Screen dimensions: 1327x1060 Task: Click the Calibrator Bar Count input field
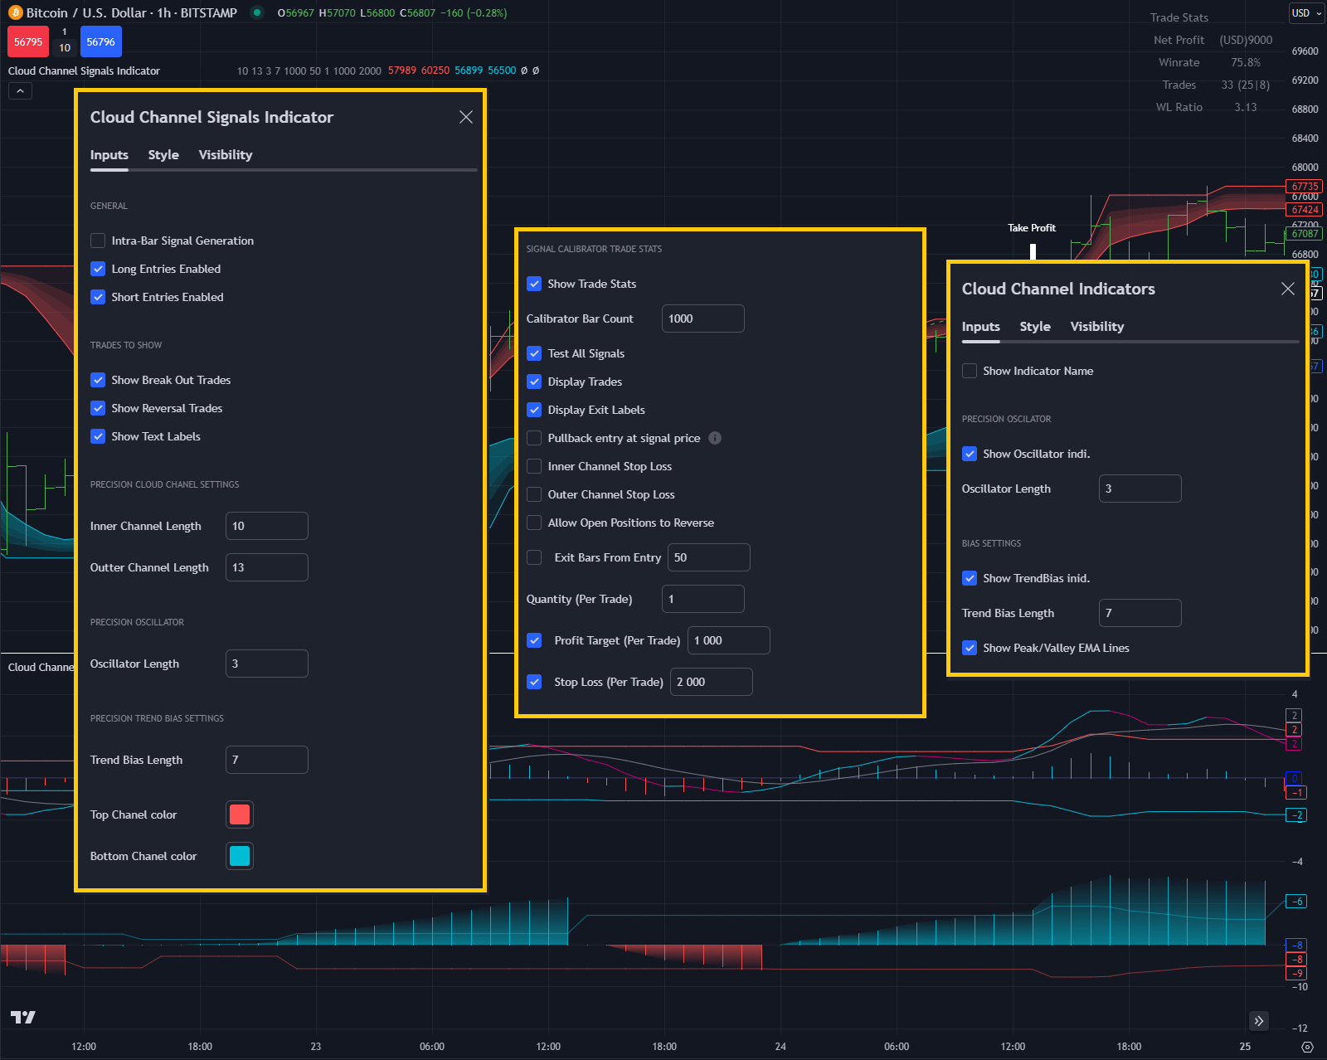click(x=702, y=318)
